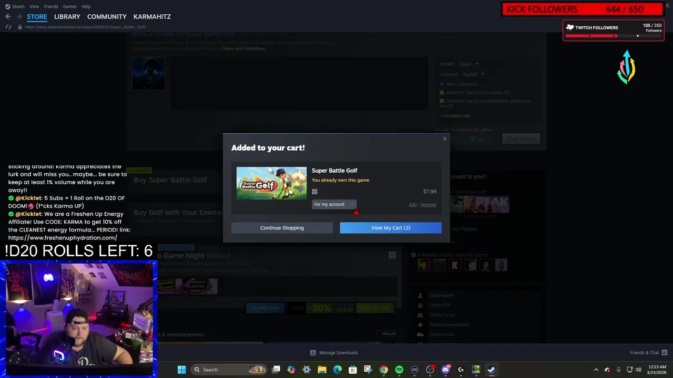The height and width of the screenshot is (378, 673).
Task: Open the Friends & Chat icon
Action: tap(665, 353)
